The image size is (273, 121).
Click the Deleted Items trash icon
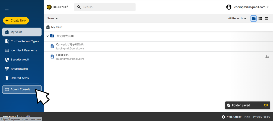pos(7,78)
